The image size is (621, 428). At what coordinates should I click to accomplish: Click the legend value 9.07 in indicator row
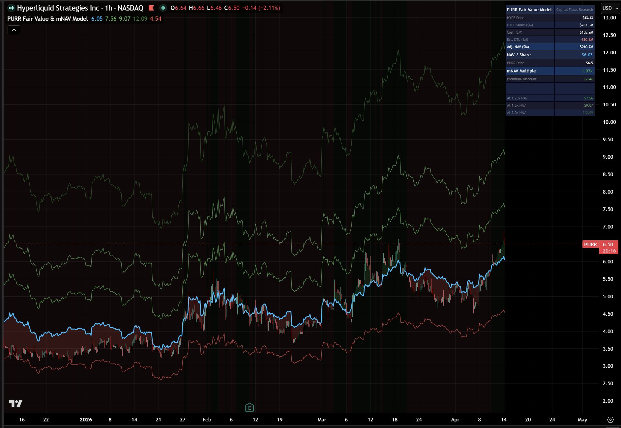tap(125, 19)
